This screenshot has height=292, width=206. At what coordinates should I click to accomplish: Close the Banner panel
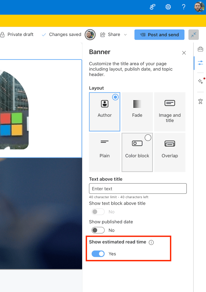coord(184,53)
